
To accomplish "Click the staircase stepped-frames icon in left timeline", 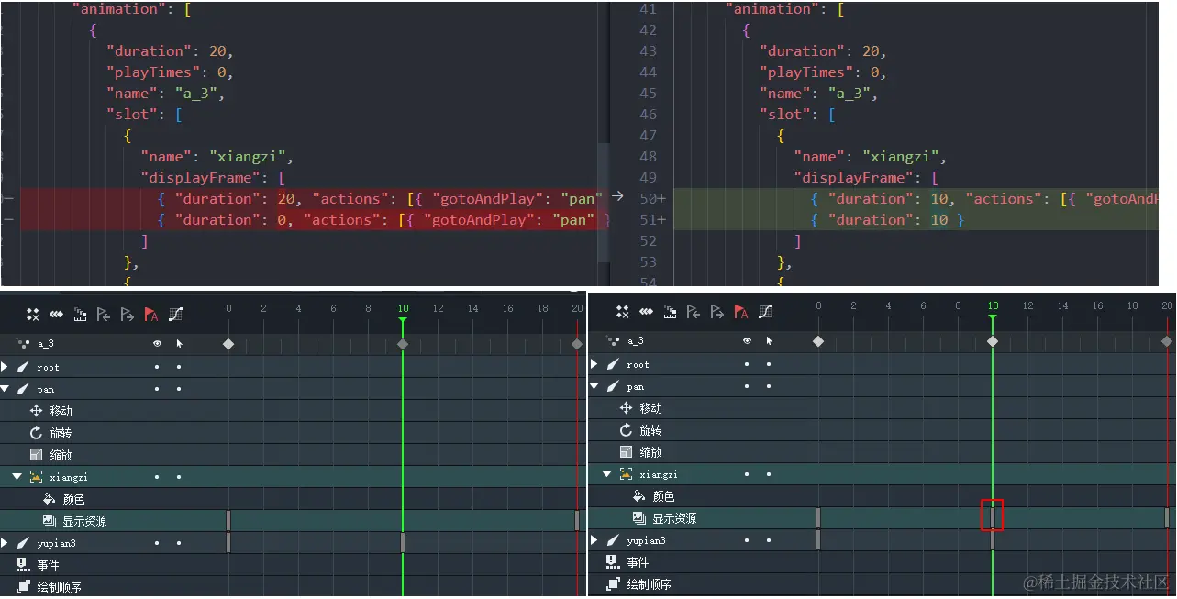I will coord(81,315).
